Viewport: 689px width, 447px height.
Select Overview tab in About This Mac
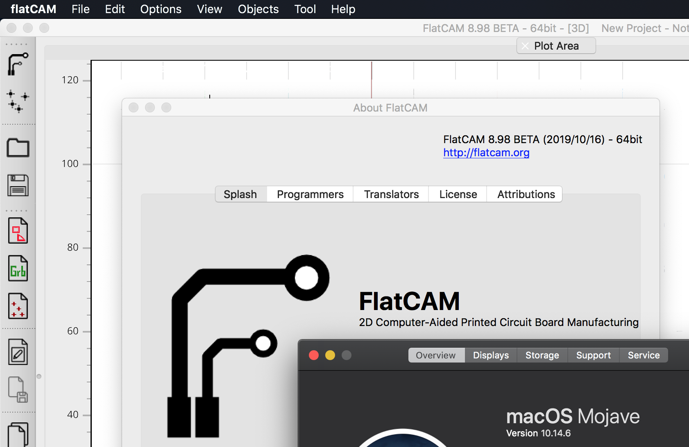436,355
